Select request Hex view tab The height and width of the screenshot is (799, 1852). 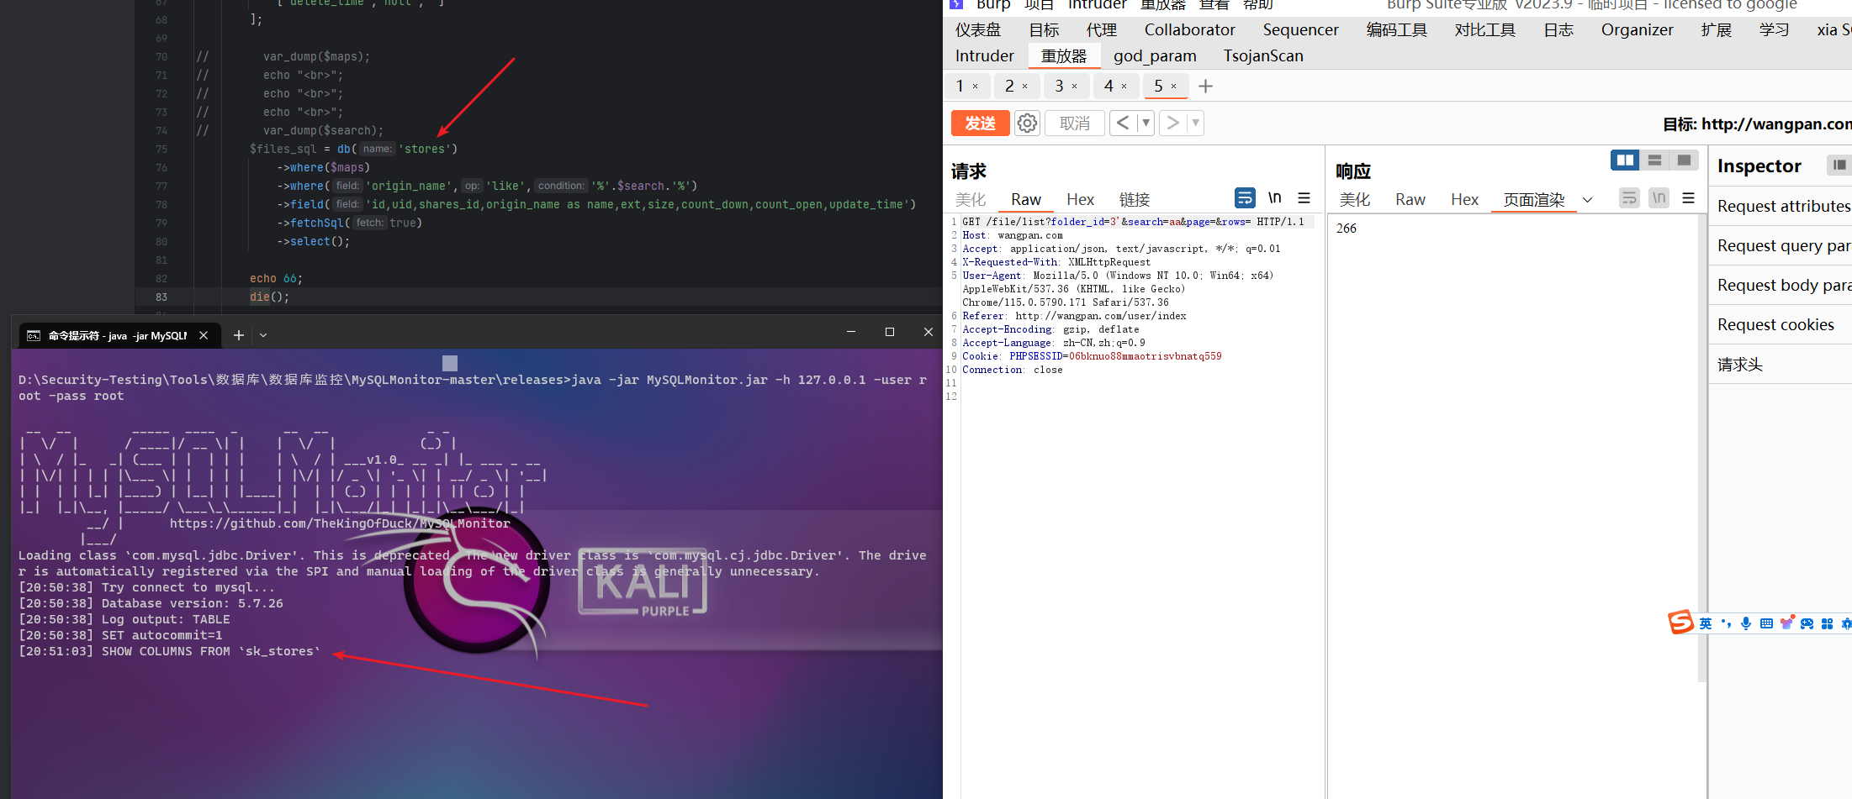coord(1080,200)
